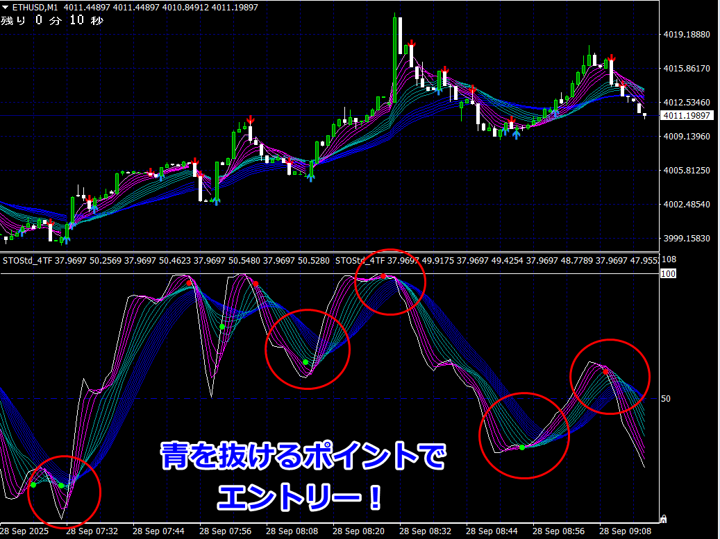Click the red dot in rightmost red circle

tap(605, 372)
